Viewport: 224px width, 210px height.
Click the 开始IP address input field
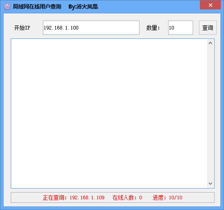(x=91, y=28)
